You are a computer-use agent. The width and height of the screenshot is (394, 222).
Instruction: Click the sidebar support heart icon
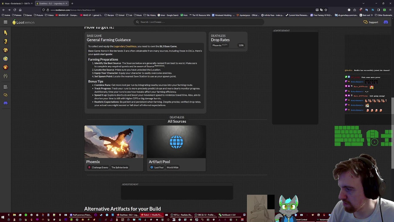[x=6, y=95]
